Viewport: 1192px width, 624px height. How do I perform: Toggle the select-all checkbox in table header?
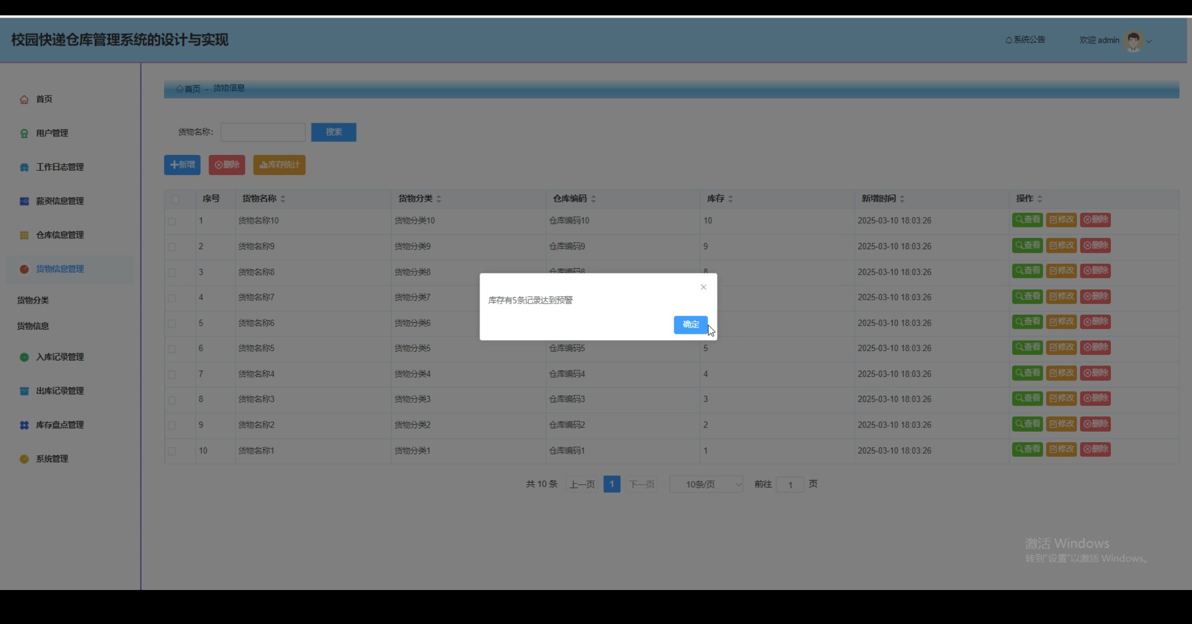pyautogui.click(x=175, y=199)
